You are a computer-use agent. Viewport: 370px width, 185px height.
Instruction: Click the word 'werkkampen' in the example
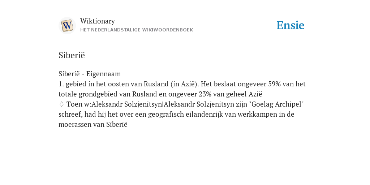point(257,115)
